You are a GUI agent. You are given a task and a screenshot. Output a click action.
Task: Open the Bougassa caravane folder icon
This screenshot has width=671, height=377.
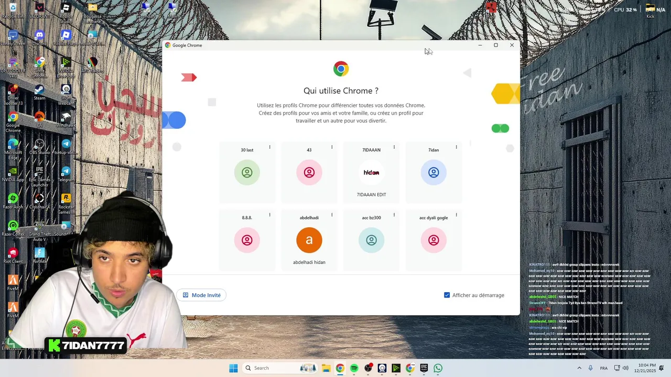click(92, 13)
